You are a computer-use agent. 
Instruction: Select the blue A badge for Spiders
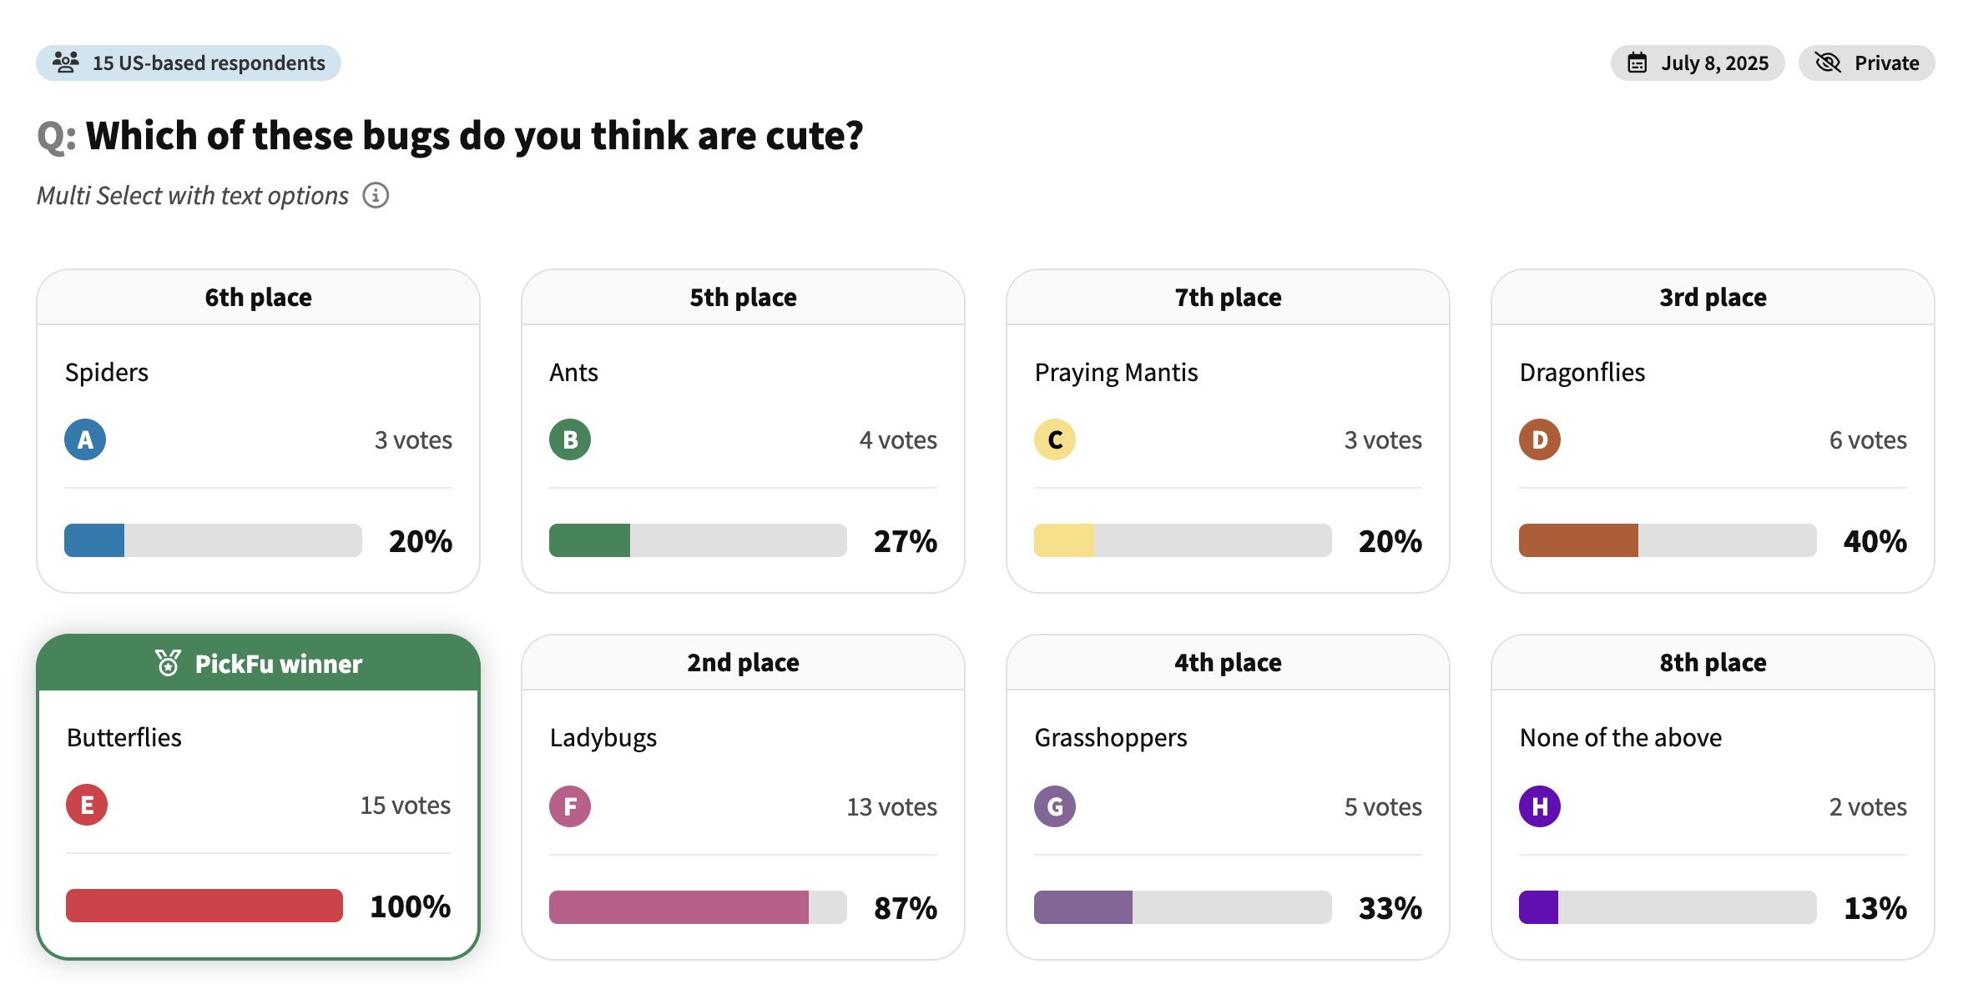(85, 439)
